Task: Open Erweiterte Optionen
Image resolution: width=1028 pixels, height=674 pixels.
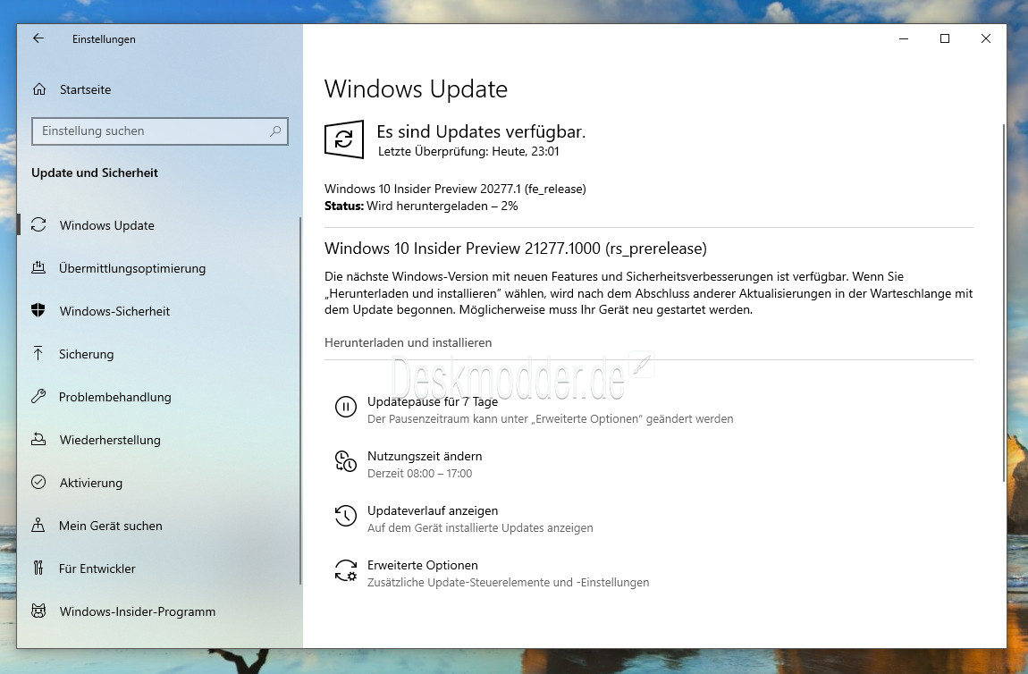Action: pyautogui.click(x=422, y=565)
